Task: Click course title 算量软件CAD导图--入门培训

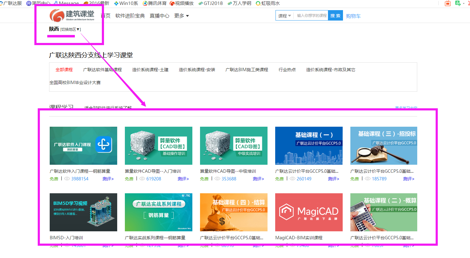Action: tap(153, 171)
